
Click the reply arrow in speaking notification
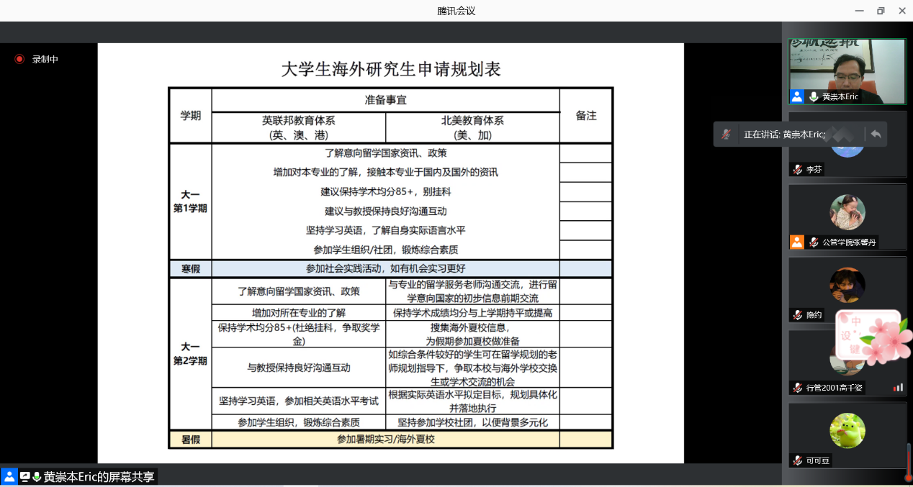click(876, 134)
